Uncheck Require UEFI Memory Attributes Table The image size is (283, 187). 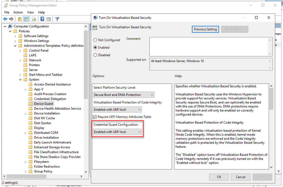tap(95, 117)
